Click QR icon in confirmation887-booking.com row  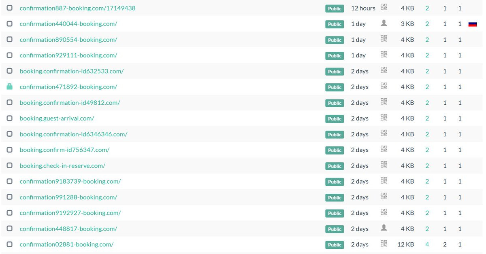point(384,7)
